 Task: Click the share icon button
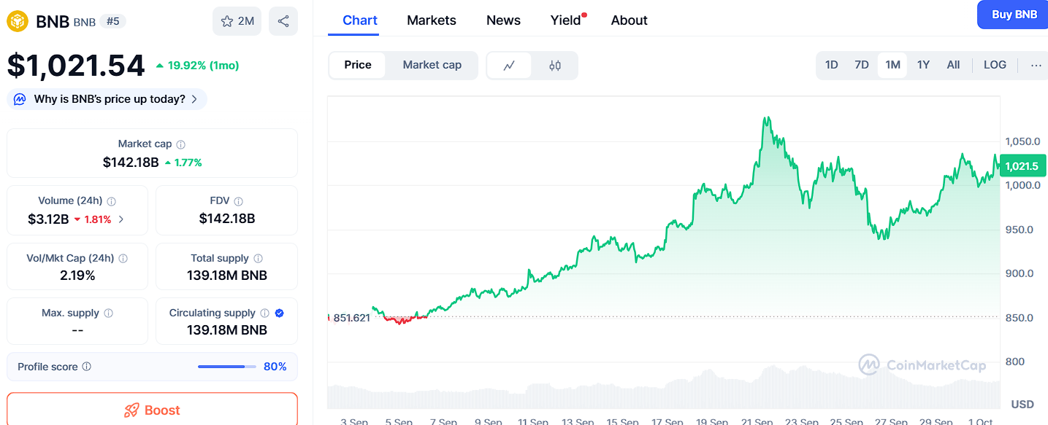[283, 21]
